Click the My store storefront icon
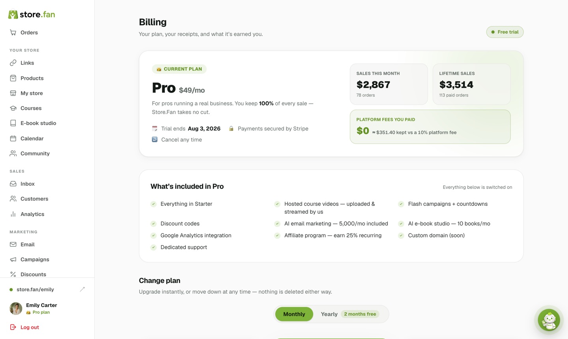This screenshot has height=339, width=568. [x=13, y=93]
